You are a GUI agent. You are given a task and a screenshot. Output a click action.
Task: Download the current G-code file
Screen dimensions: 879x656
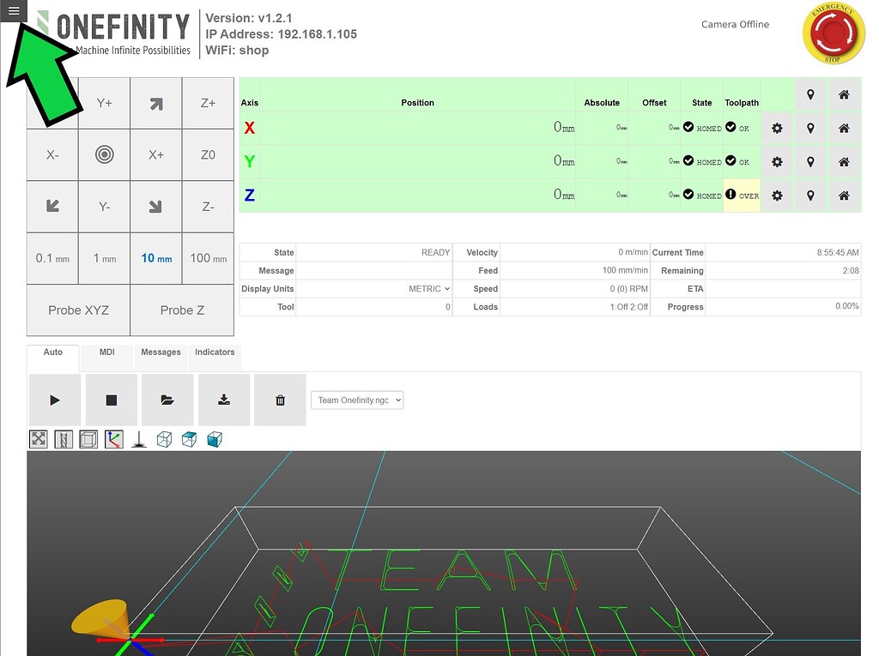click(224, 400)
